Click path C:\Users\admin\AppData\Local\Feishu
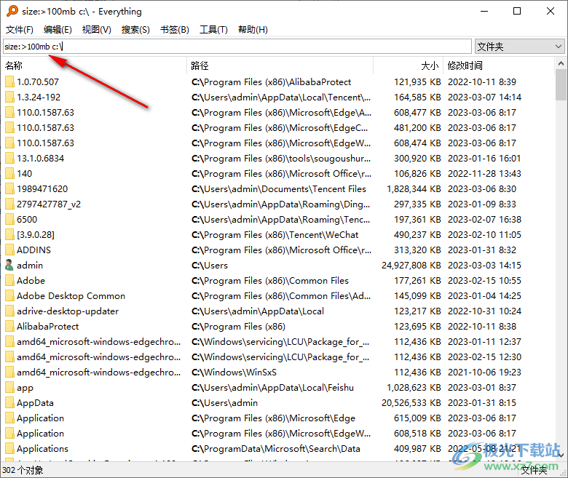This screenshot has height=478, width=568. point(272,388)
